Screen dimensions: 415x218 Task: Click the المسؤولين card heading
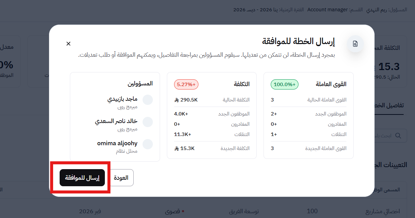click(x=140, y=83)
